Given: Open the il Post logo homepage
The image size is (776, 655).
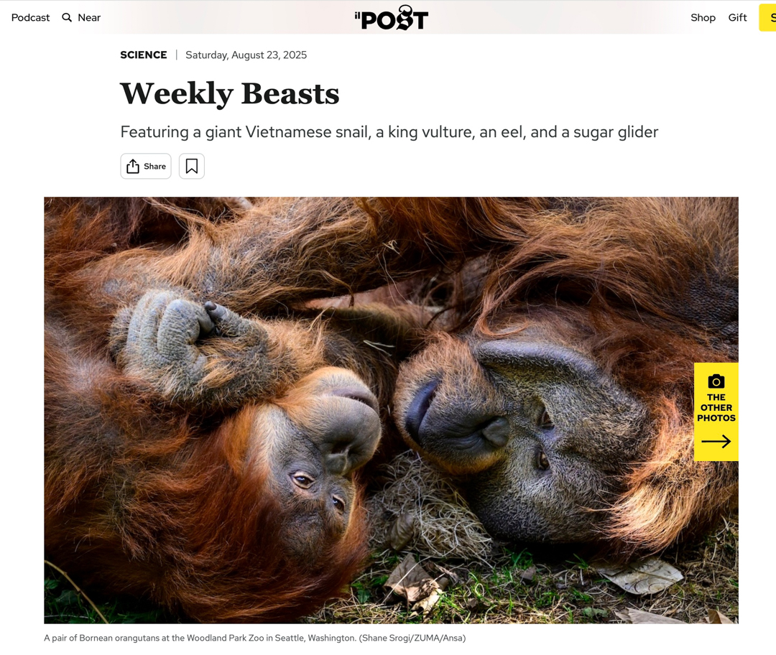Looking at the screenshot, I should 392,18.
